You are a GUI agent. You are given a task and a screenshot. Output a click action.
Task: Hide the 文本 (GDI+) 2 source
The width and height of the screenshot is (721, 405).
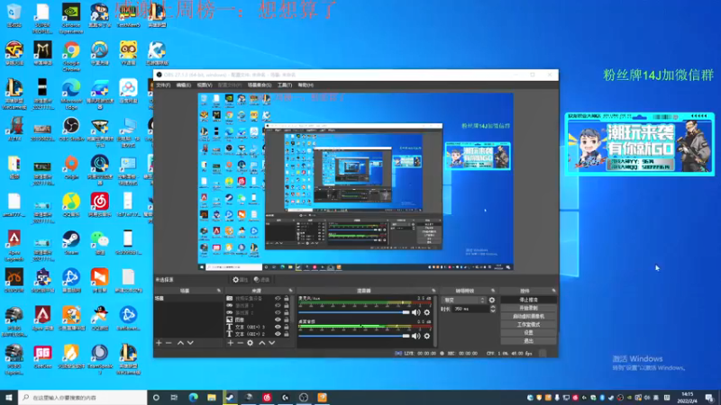278,334
